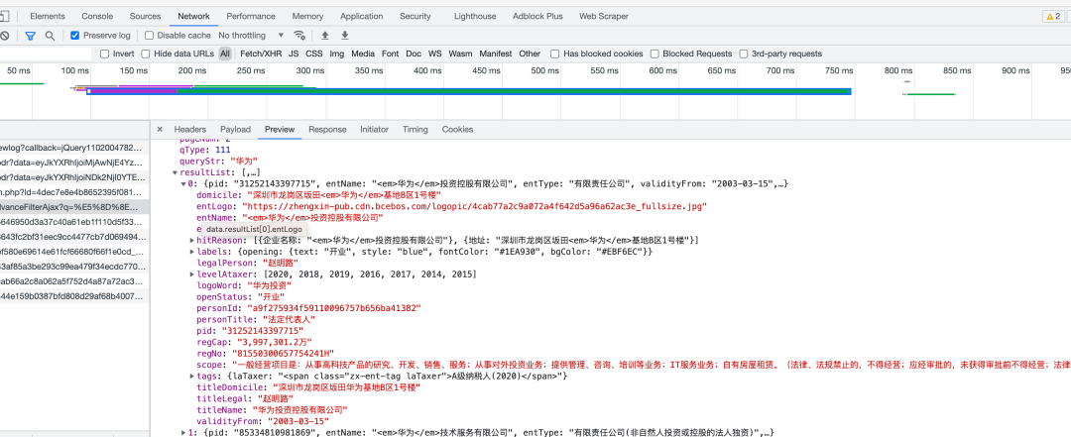Open the No throttling dropdown
This screenshot has height=437, width=1071.
click(x=251, y=36)
